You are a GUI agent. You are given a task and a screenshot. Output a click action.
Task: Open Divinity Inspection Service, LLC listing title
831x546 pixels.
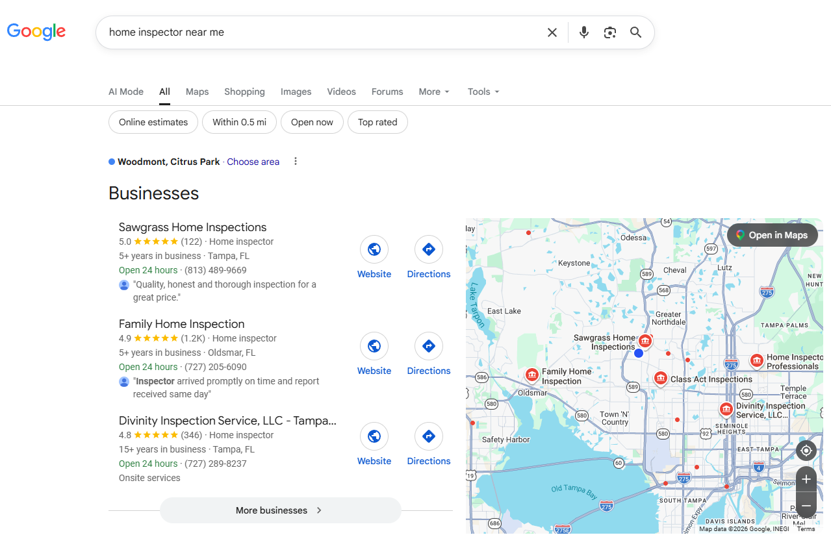pos(227,421)
